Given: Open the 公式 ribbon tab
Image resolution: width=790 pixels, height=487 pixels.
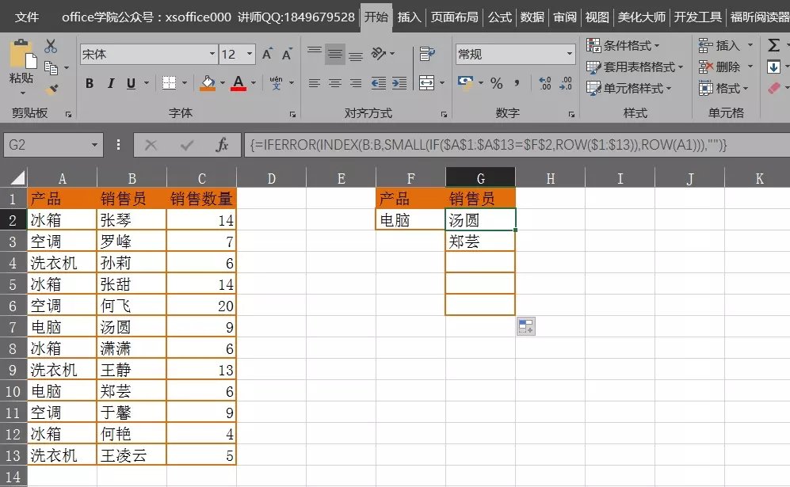Looking at the screenshot, I should pyautogui.click(x=499, y=17).
